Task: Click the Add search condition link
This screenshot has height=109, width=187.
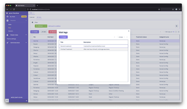Action: [x=54, y=26]
